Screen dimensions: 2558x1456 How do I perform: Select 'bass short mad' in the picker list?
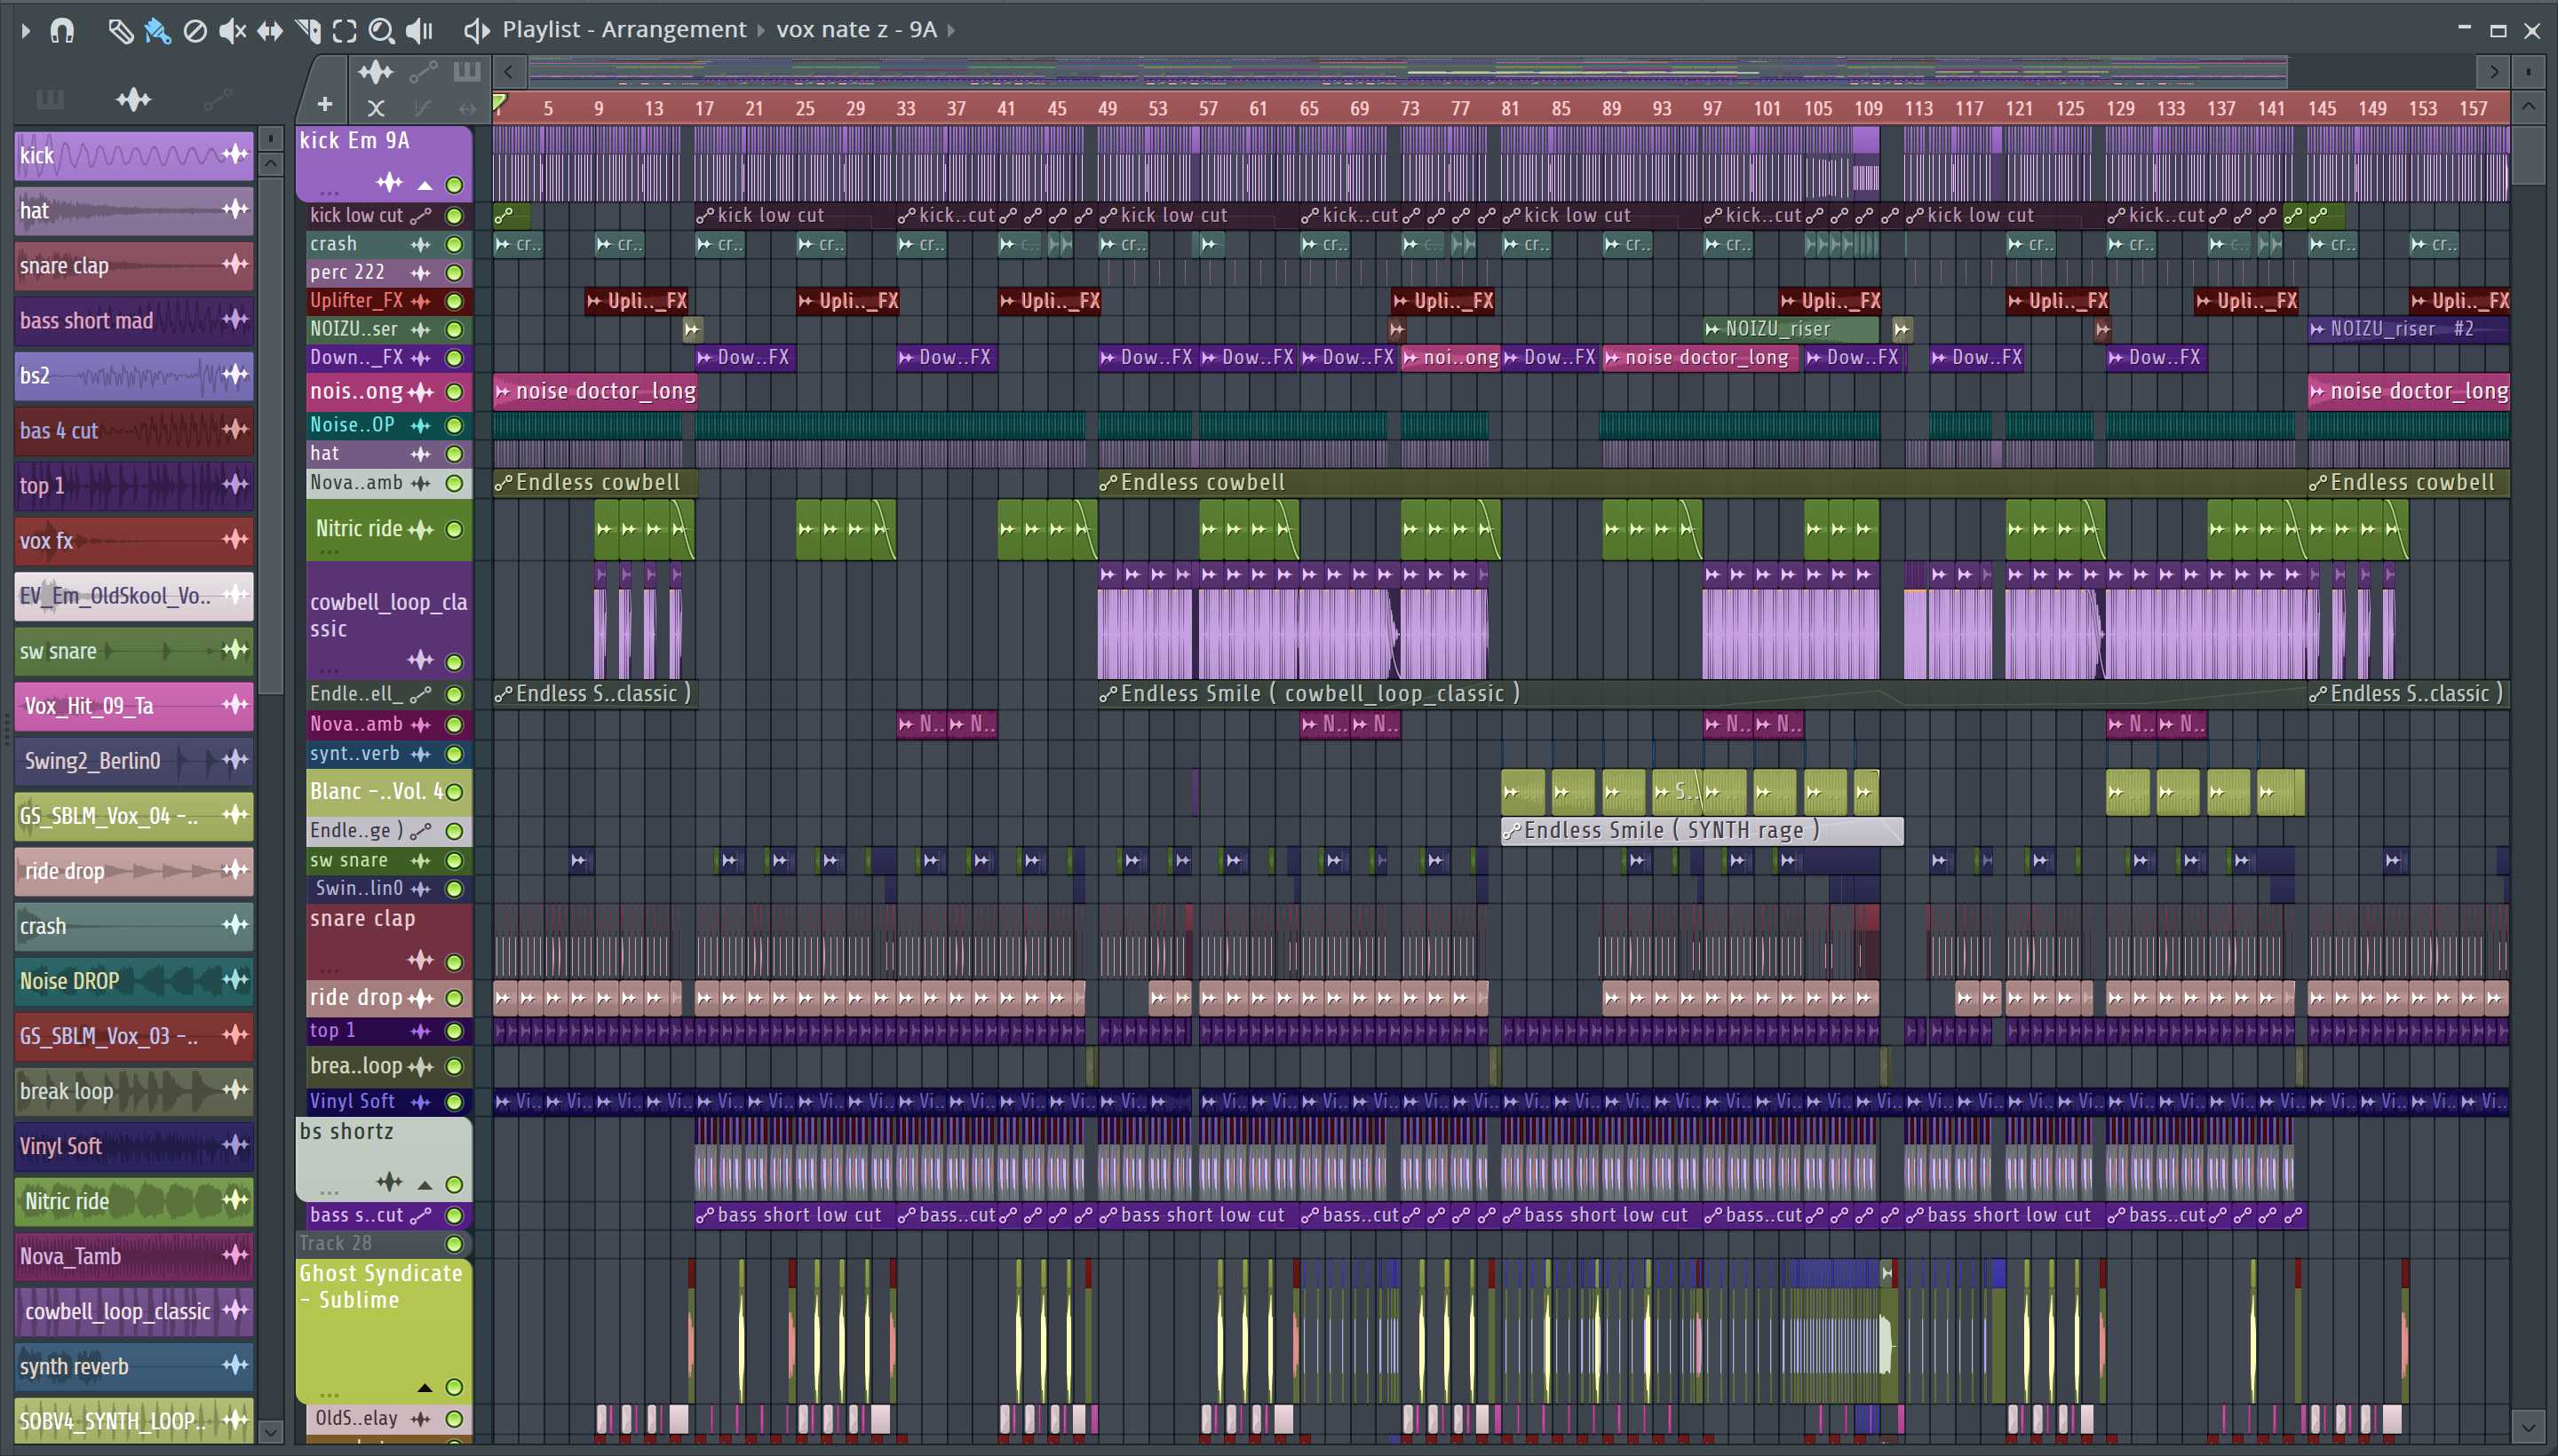click(x=133, y=320)
